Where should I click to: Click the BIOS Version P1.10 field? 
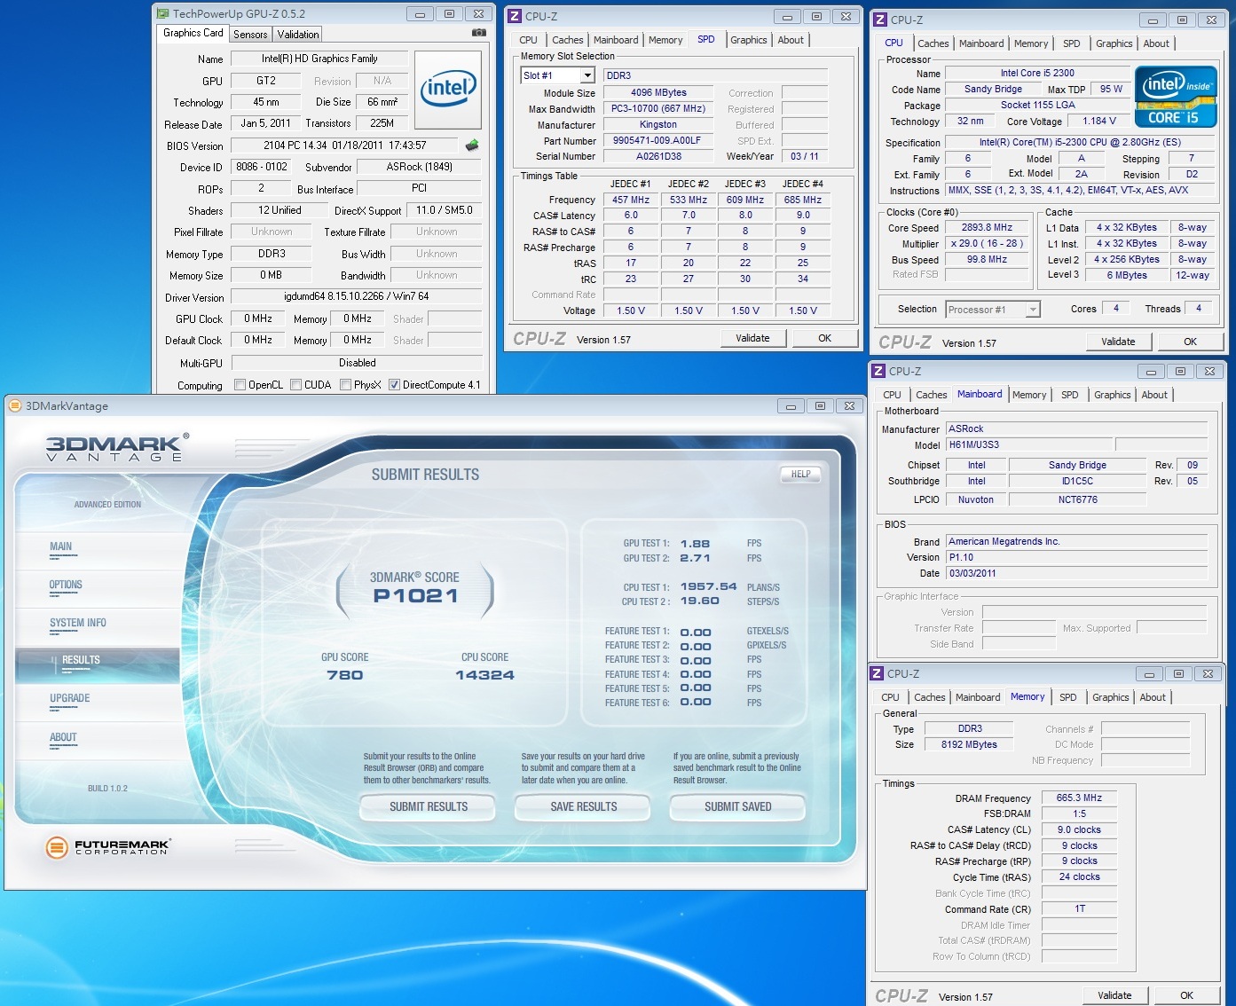(x=1076, y=557)
